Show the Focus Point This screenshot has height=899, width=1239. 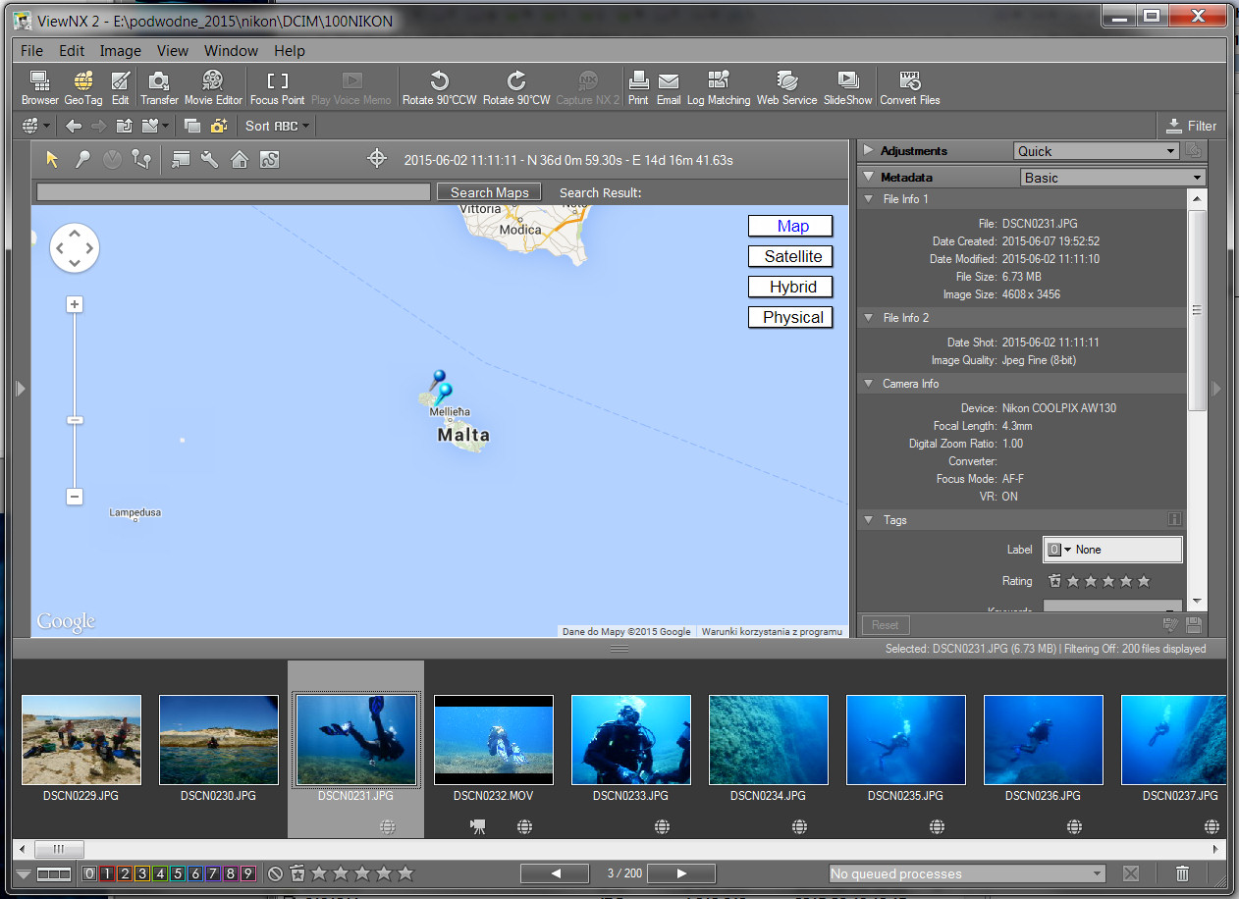point(278,87)
